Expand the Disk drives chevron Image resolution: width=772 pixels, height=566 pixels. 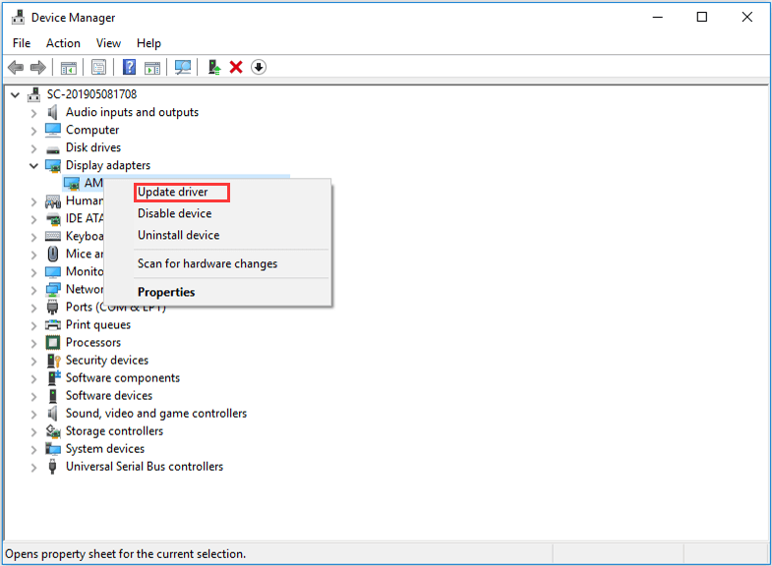click(x=33, y=148)
